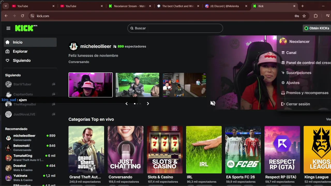The height and width of the screenshot is (186, 331).
Task: Click the Explorar browse icon
Action: click(x=7, y=51)
